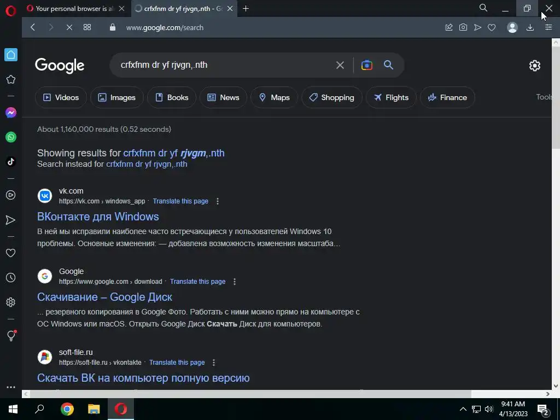Filter results by Images
Screen dimensions: 560x420
(x=117, y=97)
